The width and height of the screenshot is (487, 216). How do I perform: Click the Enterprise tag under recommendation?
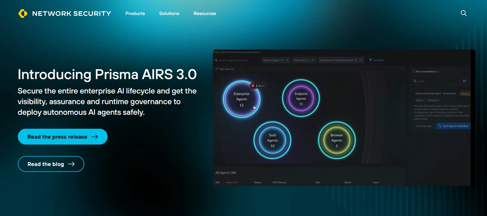(433, 100)
